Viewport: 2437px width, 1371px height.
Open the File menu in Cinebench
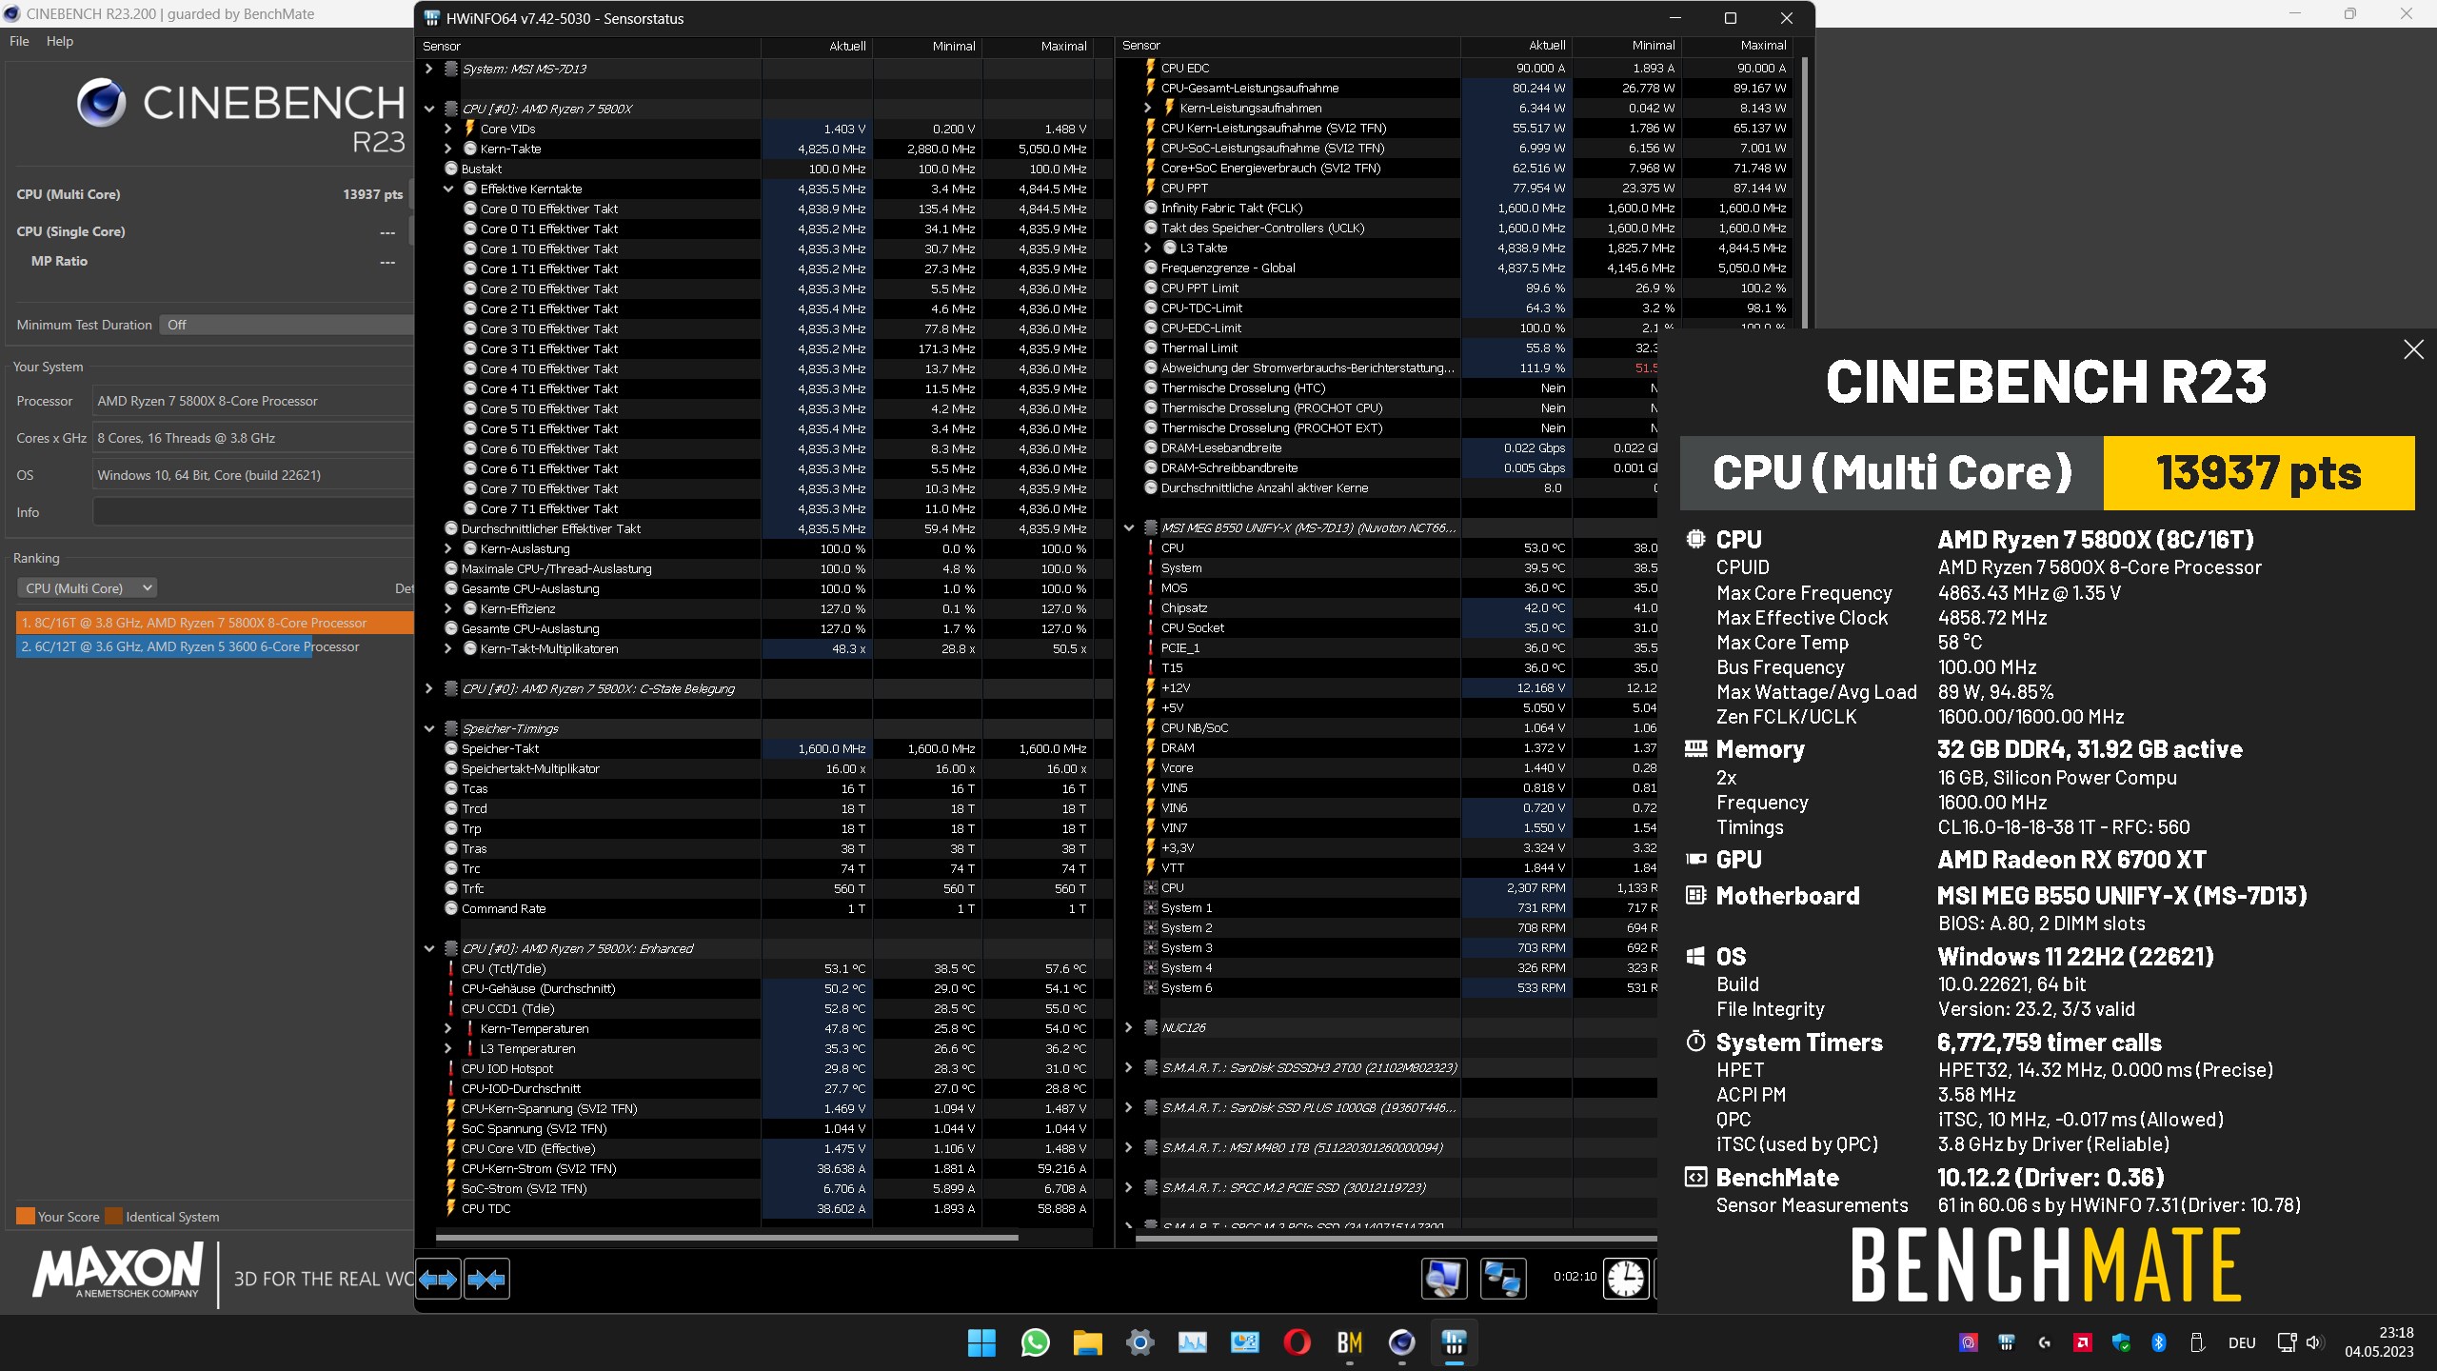pos(19,41)
